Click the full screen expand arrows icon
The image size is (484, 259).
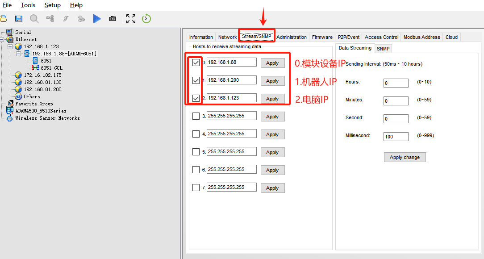(130, 19)
